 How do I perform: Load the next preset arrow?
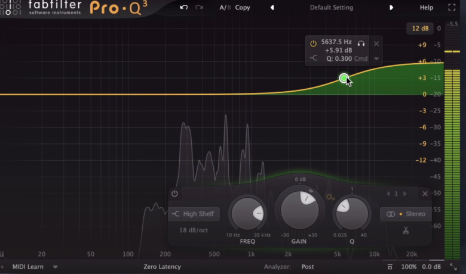391,7
